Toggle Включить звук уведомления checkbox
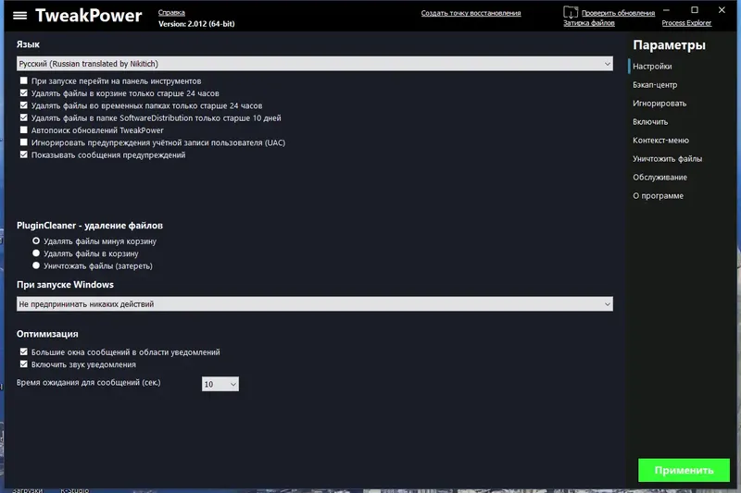Image resolution: width=741 pixels, height=493 pixels. 24,364
